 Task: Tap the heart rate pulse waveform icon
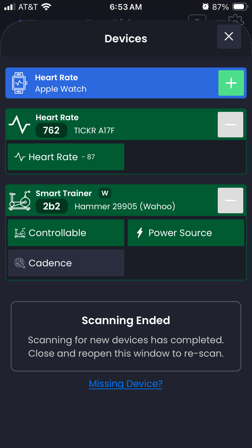point(19,125)
